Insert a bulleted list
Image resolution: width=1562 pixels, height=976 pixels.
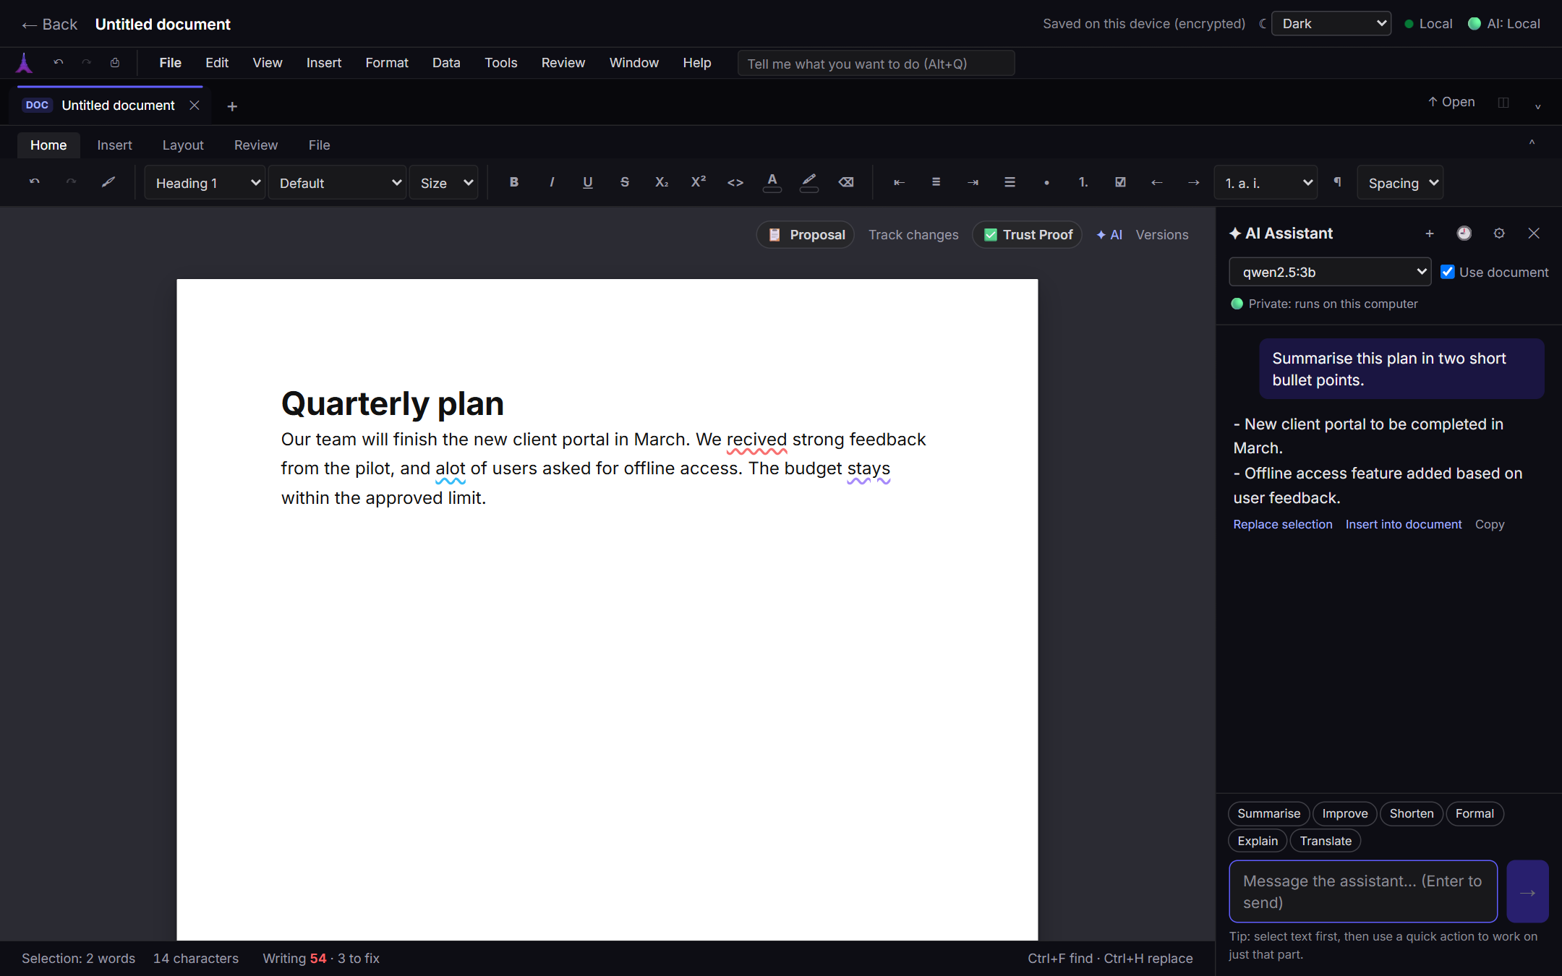click(x=1046, y=182)
